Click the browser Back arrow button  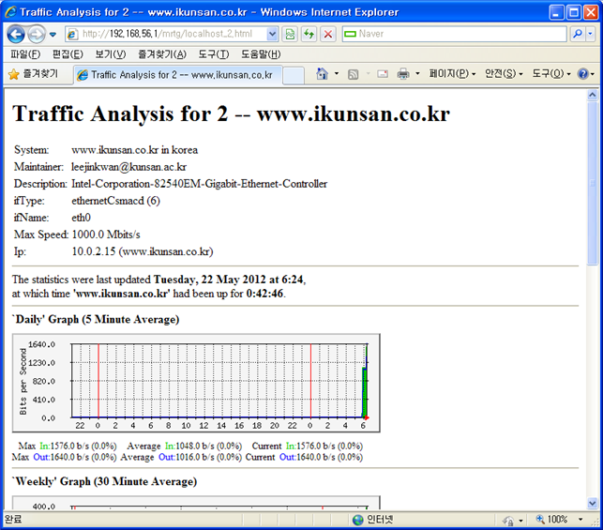click(x=16, y=34)
